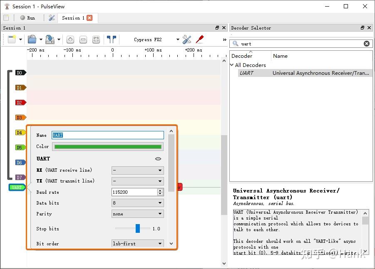This screenshot has width=375, height=269.
Task: Click the Stop bits slider handle
Action: pyautogui.click(x=138, y=229)
